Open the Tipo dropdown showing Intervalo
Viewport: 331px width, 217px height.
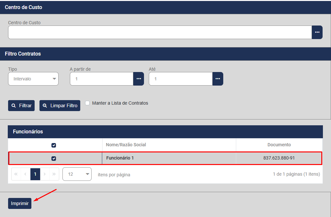[33, 79]
